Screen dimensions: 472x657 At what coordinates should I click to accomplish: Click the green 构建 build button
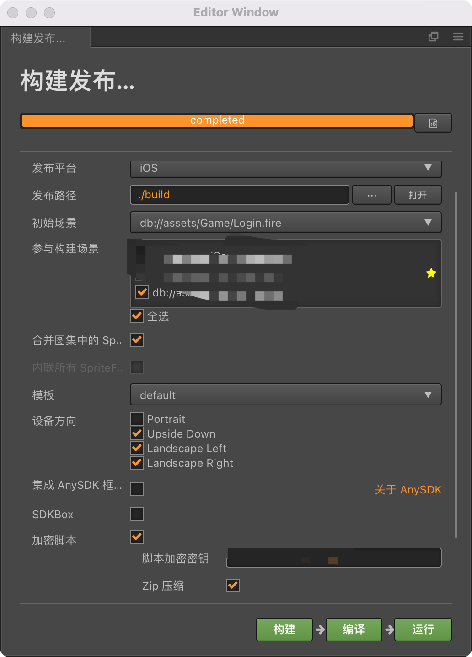coord(284,630)
